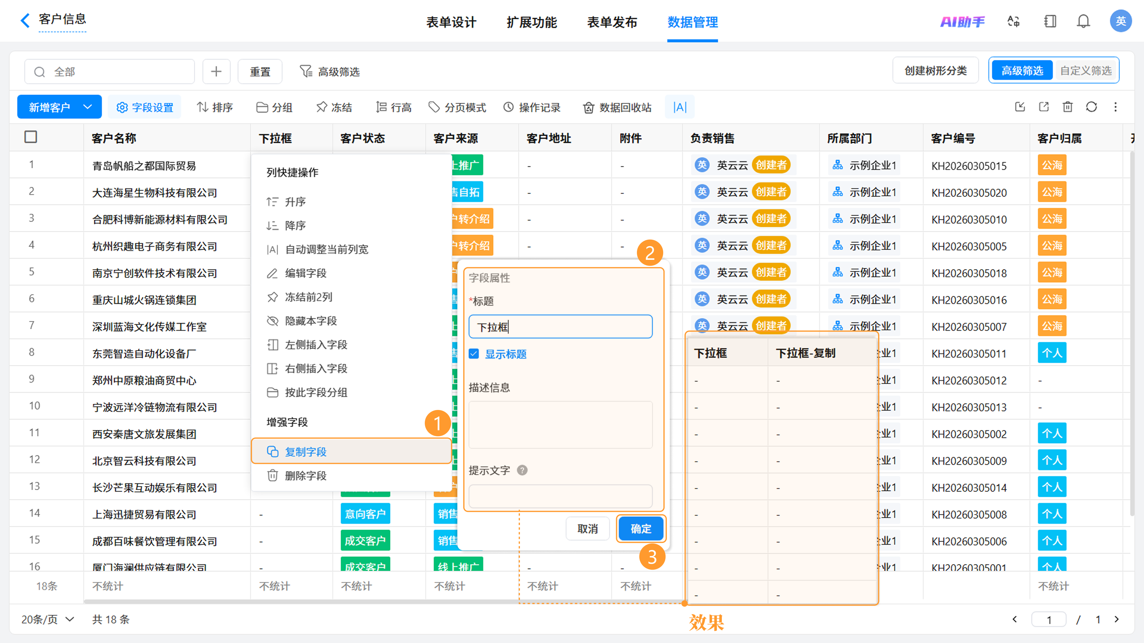
Task: Click the language translate icon
Action: pyautogui.click(x=1014, y=21)
